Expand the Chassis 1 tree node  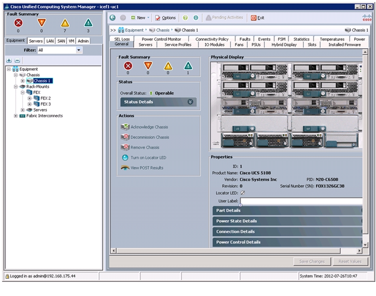pyautogui.click(x=23, y=81)
